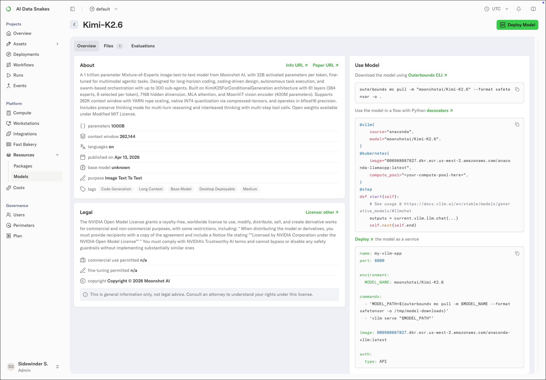Open the Deployments sidebar item
Image resolution: width=546 pixels, height=380 pixels.
[x=26, y=54]
